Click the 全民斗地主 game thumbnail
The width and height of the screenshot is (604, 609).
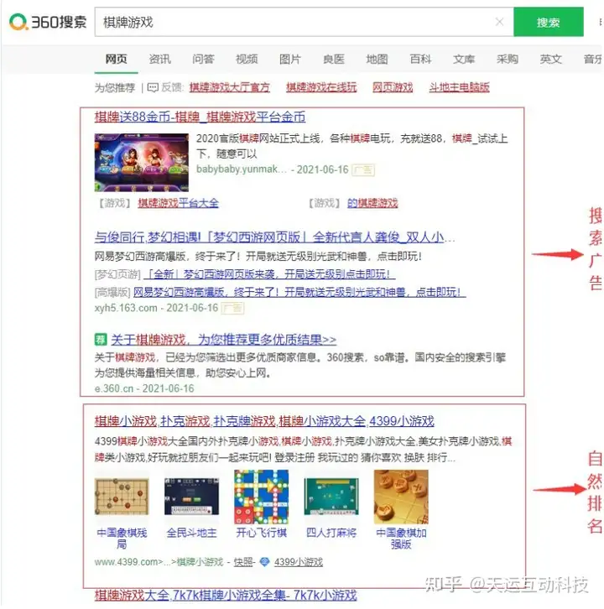191,497
